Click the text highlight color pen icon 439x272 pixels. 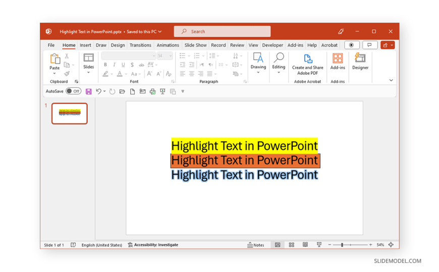pyautogui.click(x=105, y=74)
